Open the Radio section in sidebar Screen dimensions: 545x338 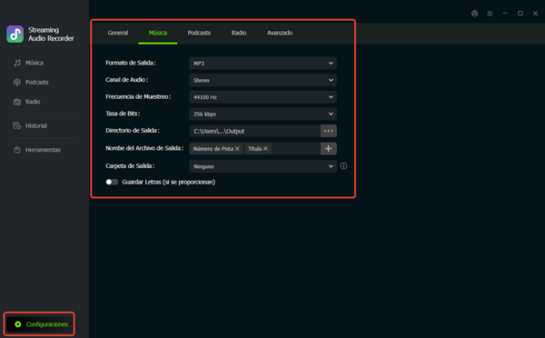coord(26,102)
